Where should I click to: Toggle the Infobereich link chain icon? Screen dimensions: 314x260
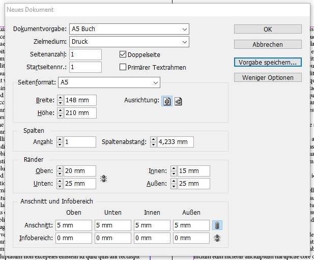coord(217,238)
